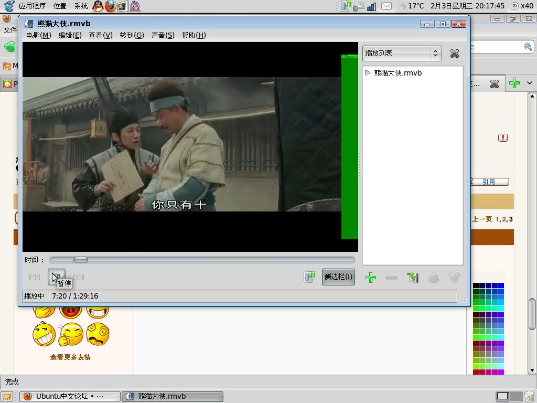
Task: Launch Pidgin from the purple bird icon
Action: click(135, 6)
